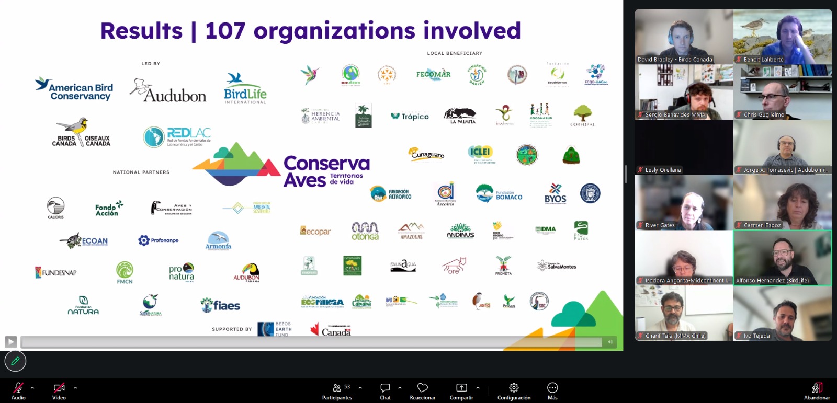Open Configuración settings
837x403 pixels.
(x=514, y=390)
